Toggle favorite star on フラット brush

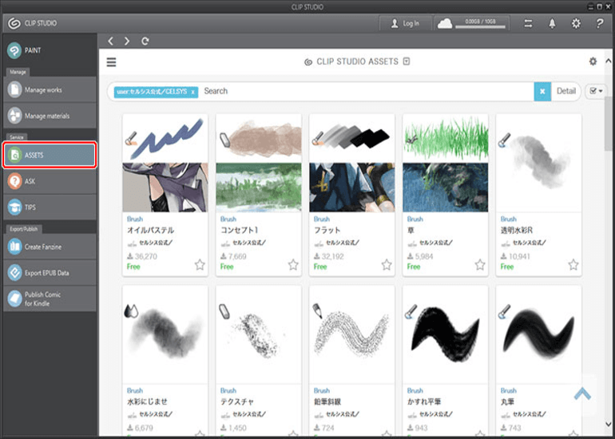[x=387, y=264]
